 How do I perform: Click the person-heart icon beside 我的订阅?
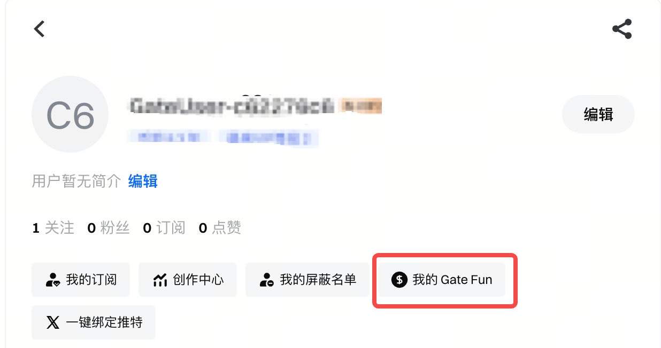click(x=53, y=280)
